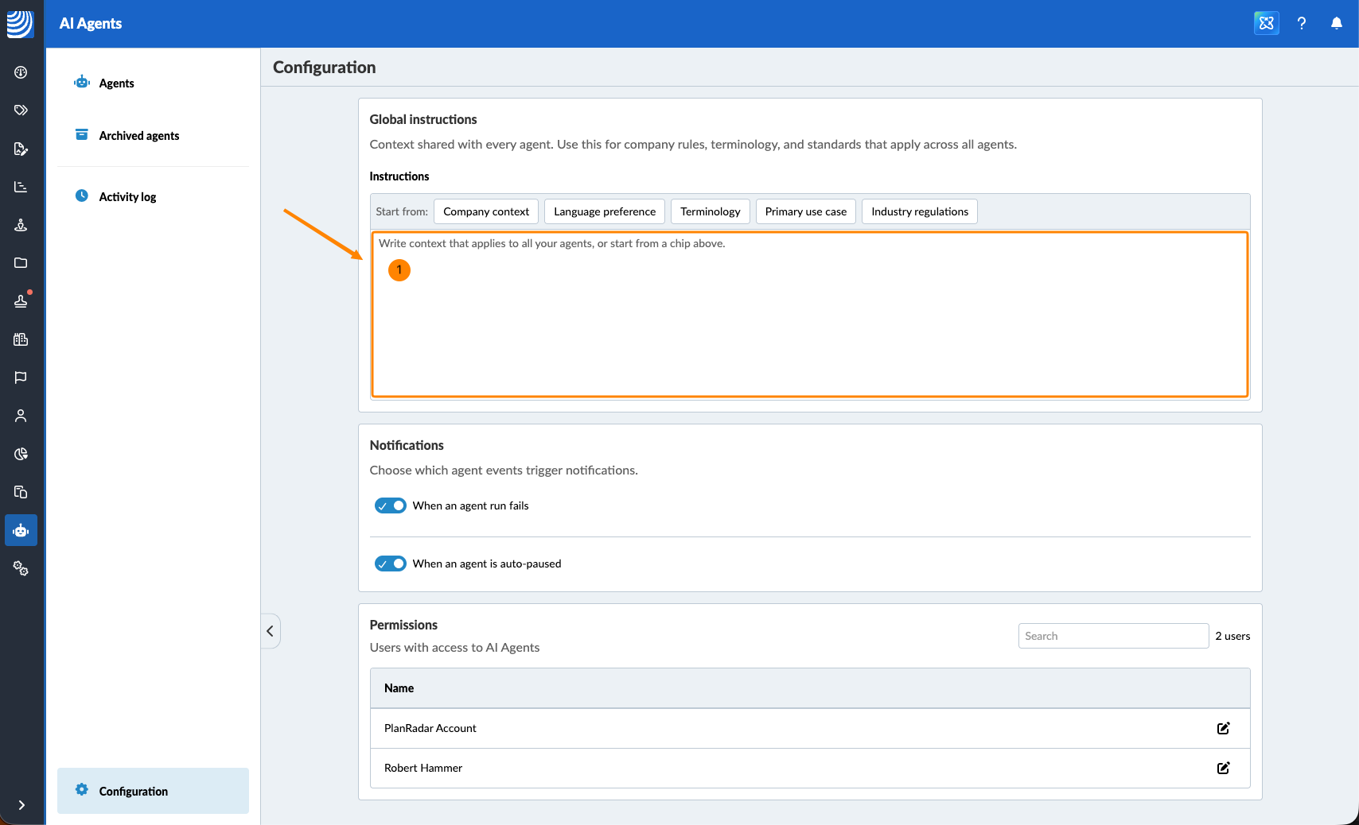1359x825 pixels.
Task: Select the highlighted AI Agents robot icon
Action: click(21, 530)
